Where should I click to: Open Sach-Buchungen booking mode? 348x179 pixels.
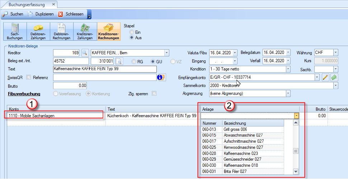pos(15,31)
